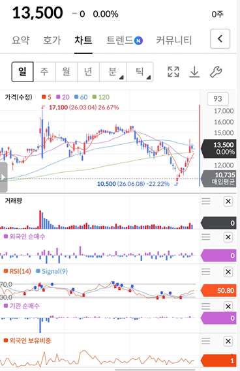
Task: Click the 17,100 high price marker
Action: click(x=80, y=108)
